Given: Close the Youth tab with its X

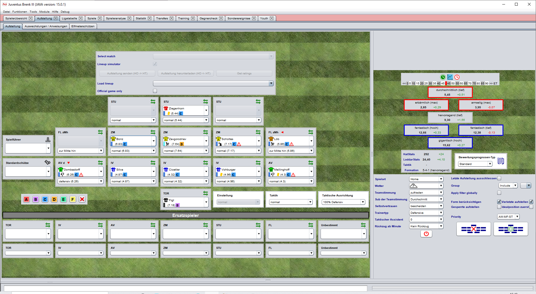Looking at the screenshot, I should (272, 18).
